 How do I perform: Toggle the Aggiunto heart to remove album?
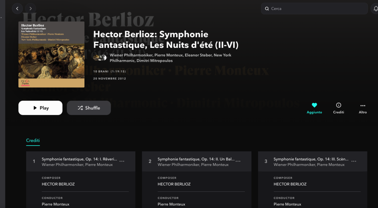point(314,105)
